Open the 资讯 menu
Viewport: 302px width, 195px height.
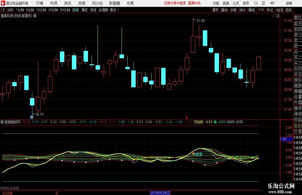coord(68,3)
